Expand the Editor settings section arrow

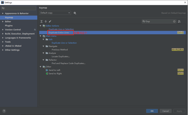pos(3,22)
